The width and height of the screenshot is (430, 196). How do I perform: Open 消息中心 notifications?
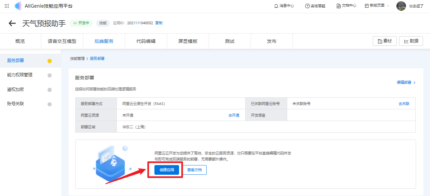coord(284,6)
